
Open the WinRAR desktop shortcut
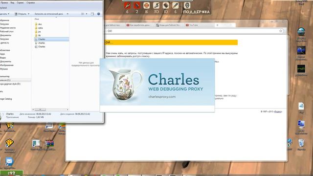pos(49,144)
